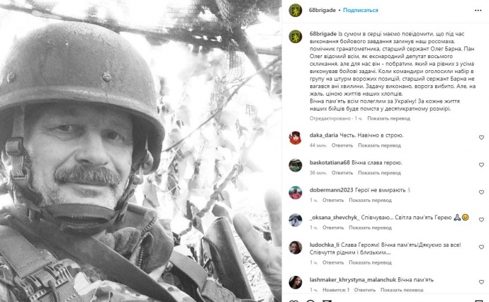Like dobermann2023's comment heart icon

(x=481, y=192)
